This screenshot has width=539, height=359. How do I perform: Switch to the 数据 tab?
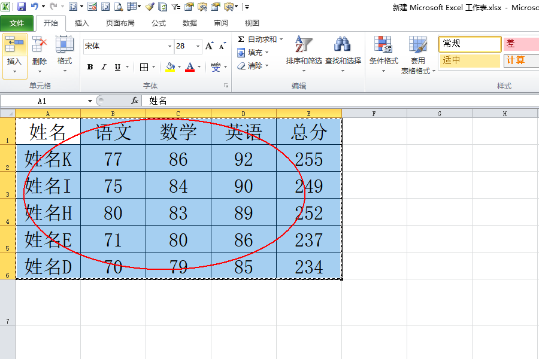pyautogui.click(x=190, y=23)
